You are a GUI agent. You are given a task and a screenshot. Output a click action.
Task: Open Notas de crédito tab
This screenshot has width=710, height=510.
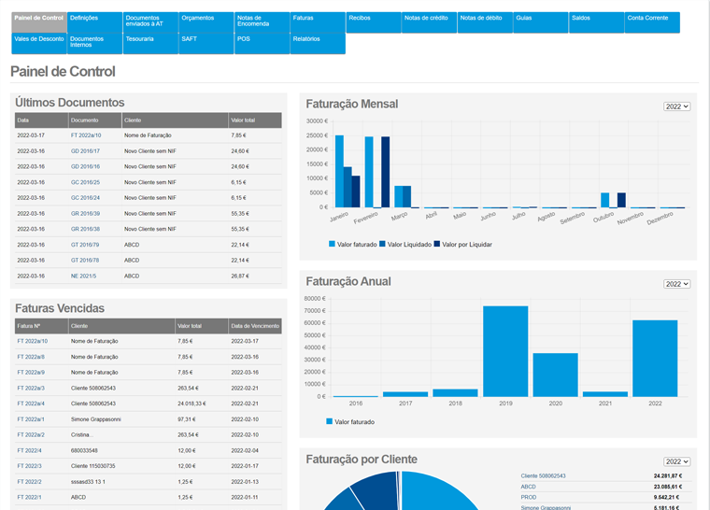click(x=429, y=22)
